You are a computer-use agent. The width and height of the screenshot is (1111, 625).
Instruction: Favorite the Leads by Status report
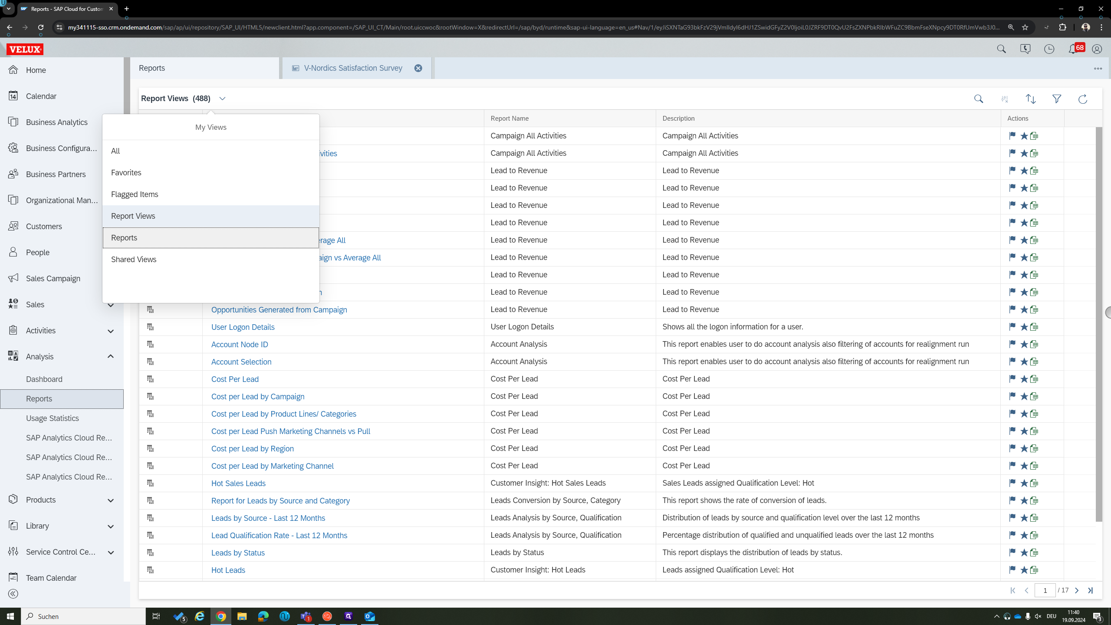click(1024, 553)
